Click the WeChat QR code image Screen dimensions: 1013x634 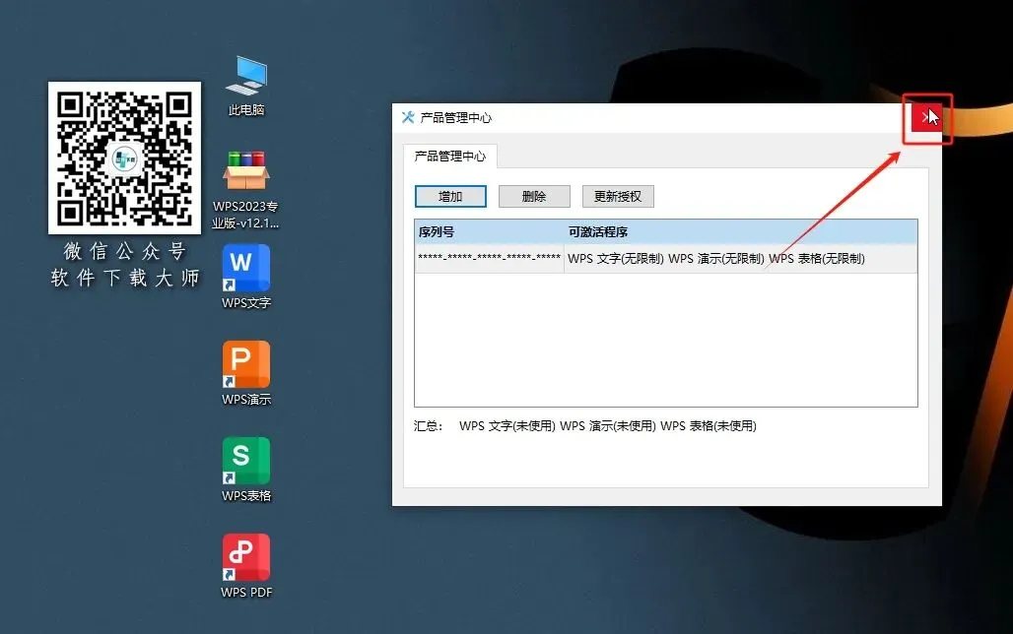(125, 158)
